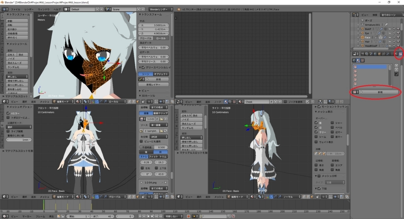Open ノード menu in node editor
The height and width of the screenshot is (219, 404).
click(218, 102)
